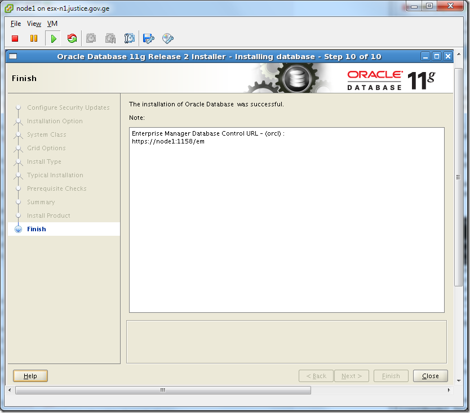Edit the virtual machine settings
The width and height of the screenshot is (470, 413).
(x=148, y=38)
